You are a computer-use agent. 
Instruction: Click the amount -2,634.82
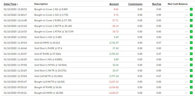point(114,87)
